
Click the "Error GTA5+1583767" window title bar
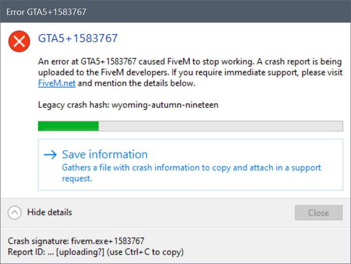click(47, 12)
